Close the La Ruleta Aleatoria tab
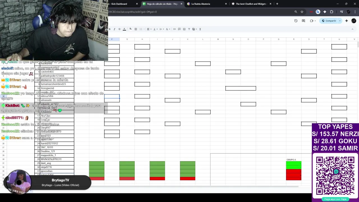The width and height of the screenshot is (359, 202). (x=226, y=4)
